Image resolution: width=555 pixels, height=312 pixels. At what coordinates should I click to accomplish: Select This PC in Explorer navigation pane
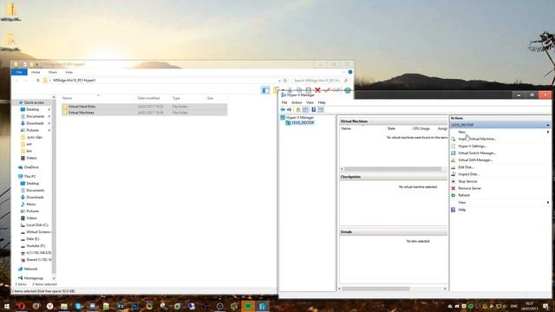(30, 177)
